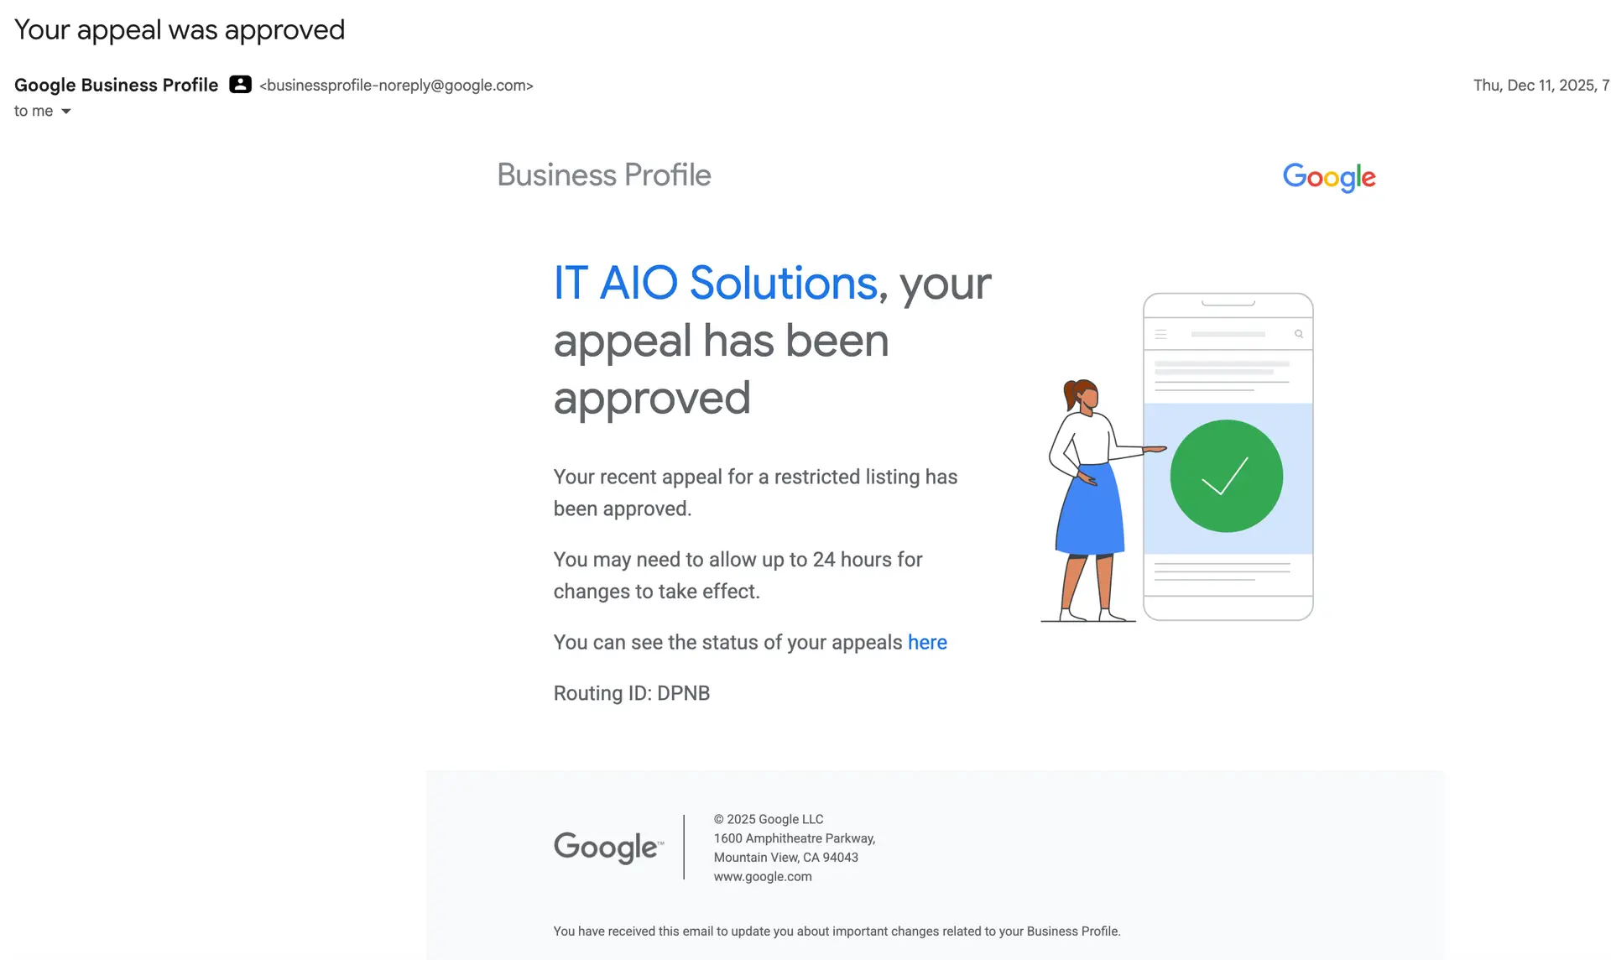Click the Google Business Profile sender name
The height and width of the screenshot is (960, 1611).
tap(117, 85)
